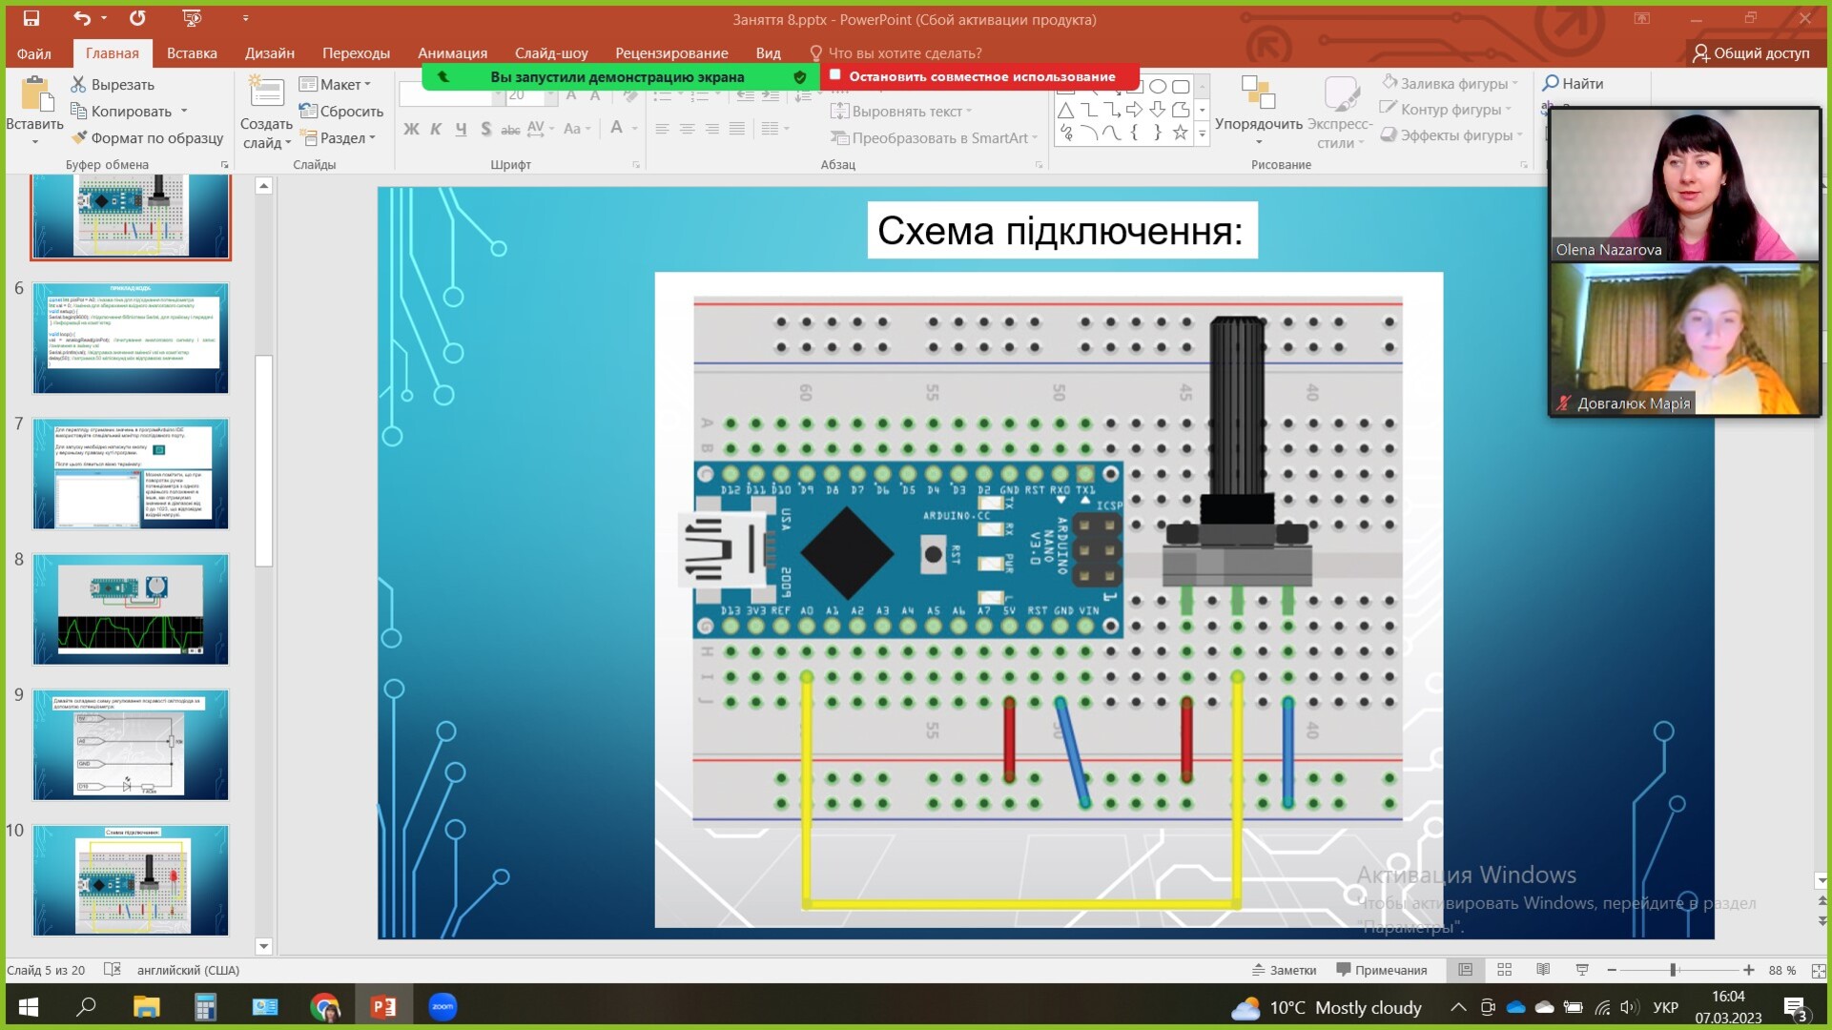Click the Общий доступ share button
The height and width of the screenshot is (1030, 1832).
coord(1751,53)
